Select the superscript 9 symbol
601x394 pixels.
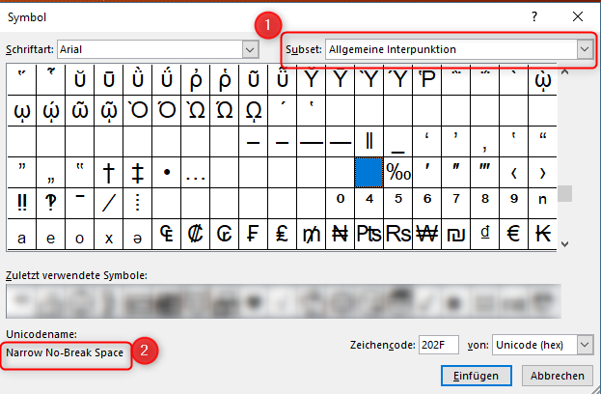[513, 204]
